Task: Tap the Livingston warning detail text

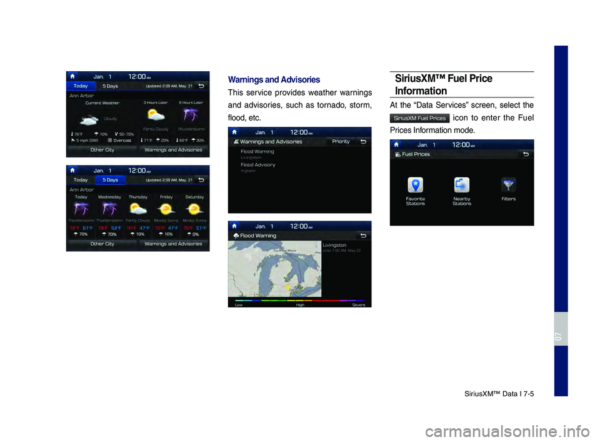Action: 341,247
